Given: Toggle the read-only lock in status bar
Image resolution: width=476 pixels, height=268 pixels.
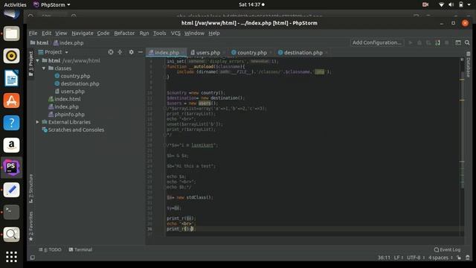Looking at the screenshot, I should pyautogui.click(x=459, y=258).
